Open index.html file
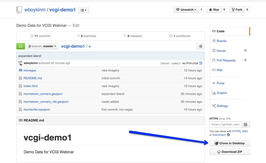 click(30, 86)
